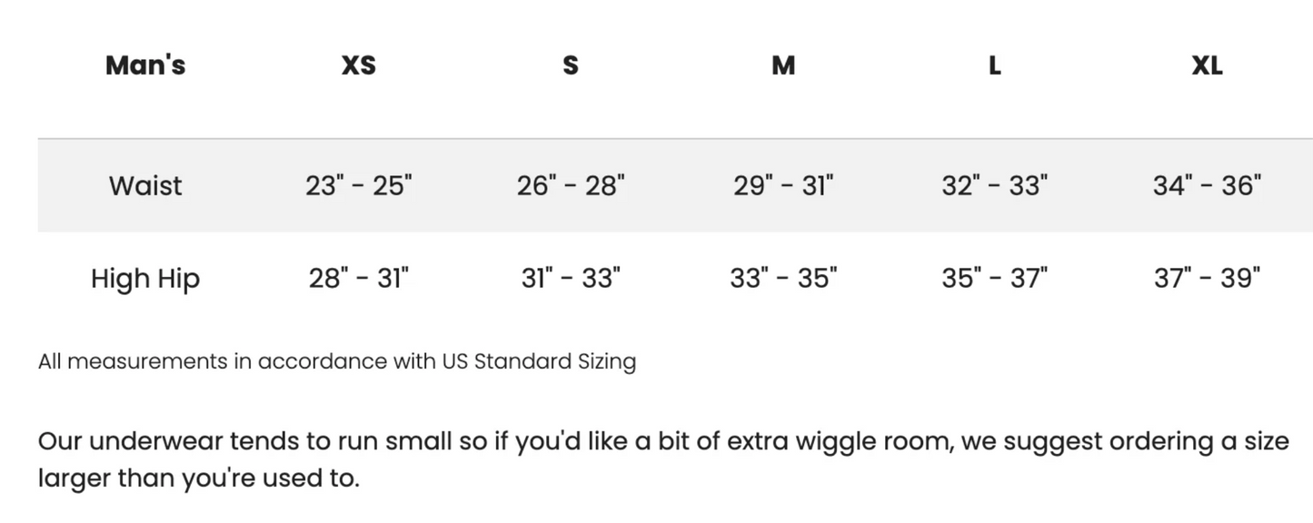
Task: Select the M high hip cell 33" - 35"
Action: pos(783,278)
